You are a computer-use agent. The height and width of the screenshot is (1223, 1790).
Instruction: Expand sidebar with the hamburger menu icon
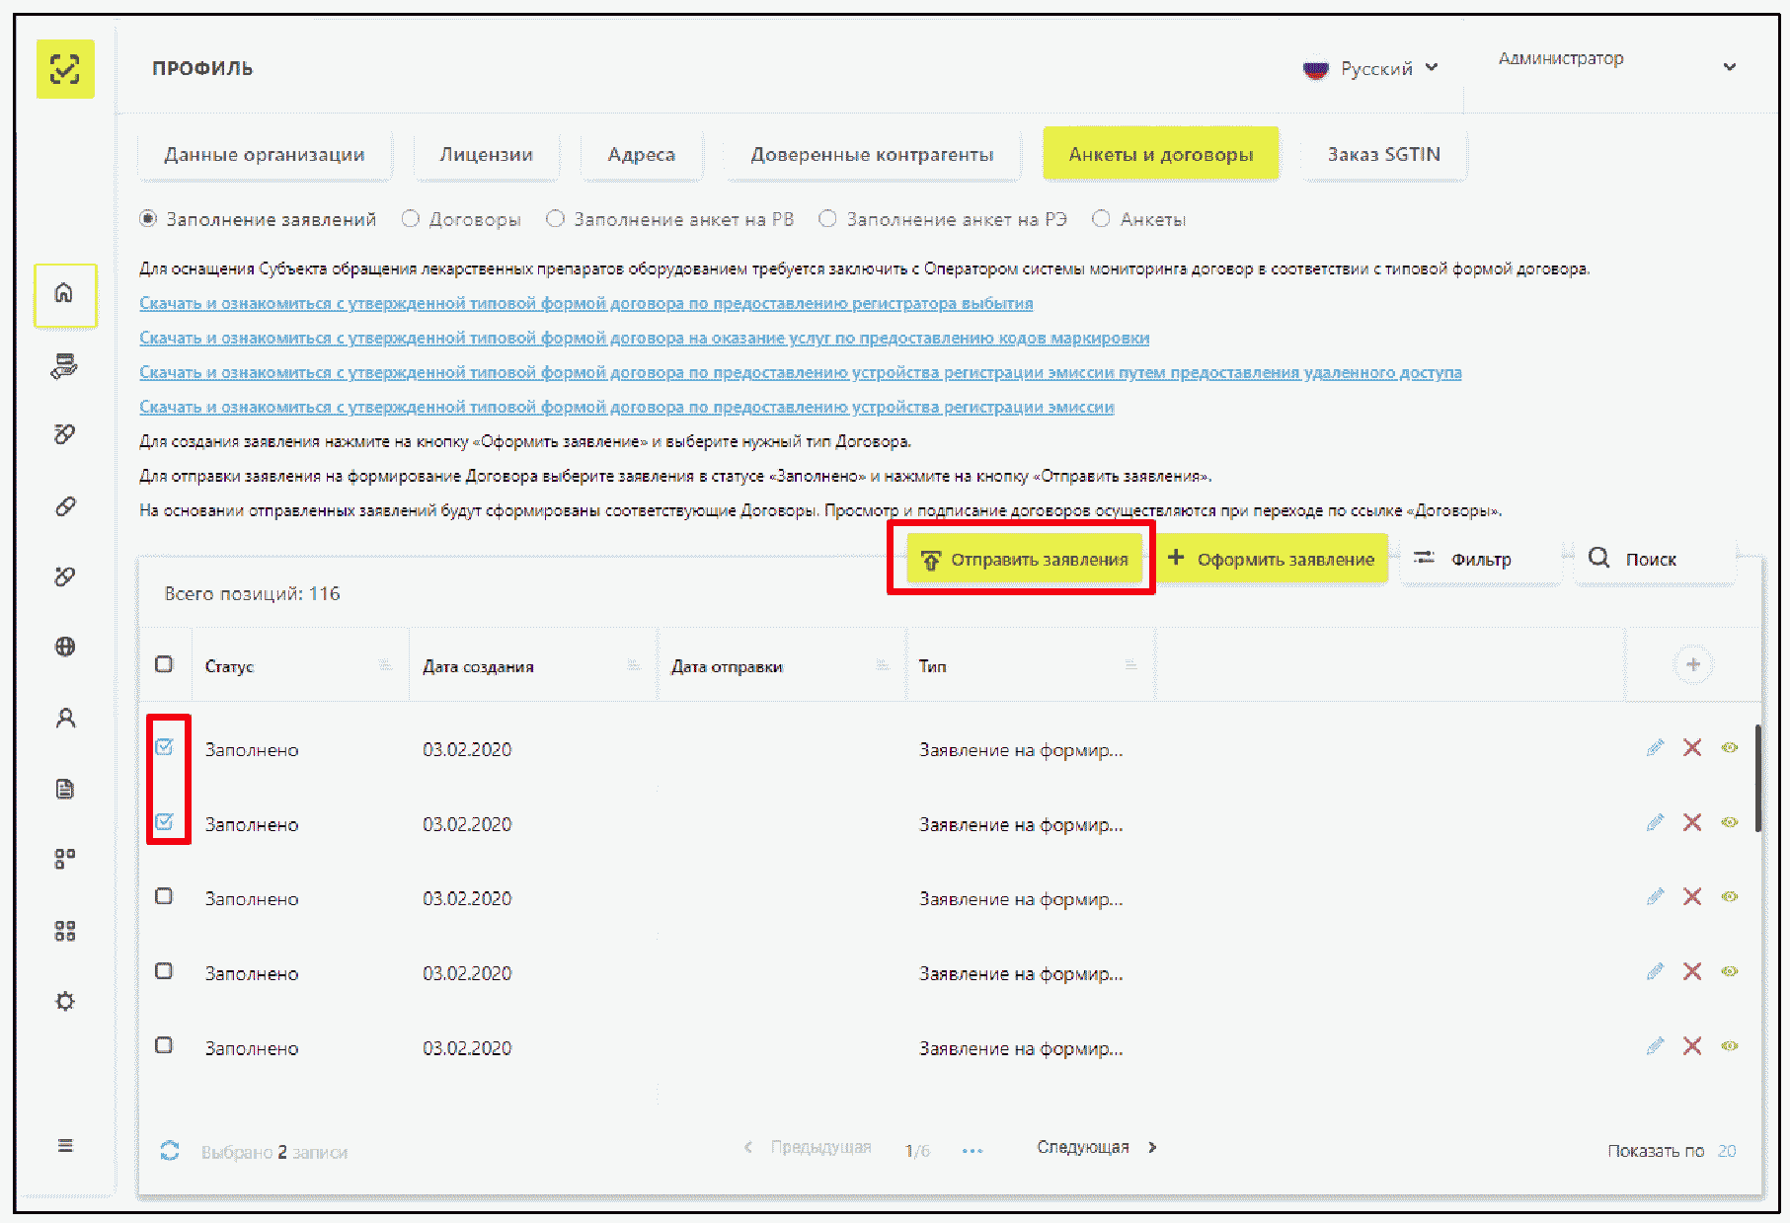pos(65,1145)
